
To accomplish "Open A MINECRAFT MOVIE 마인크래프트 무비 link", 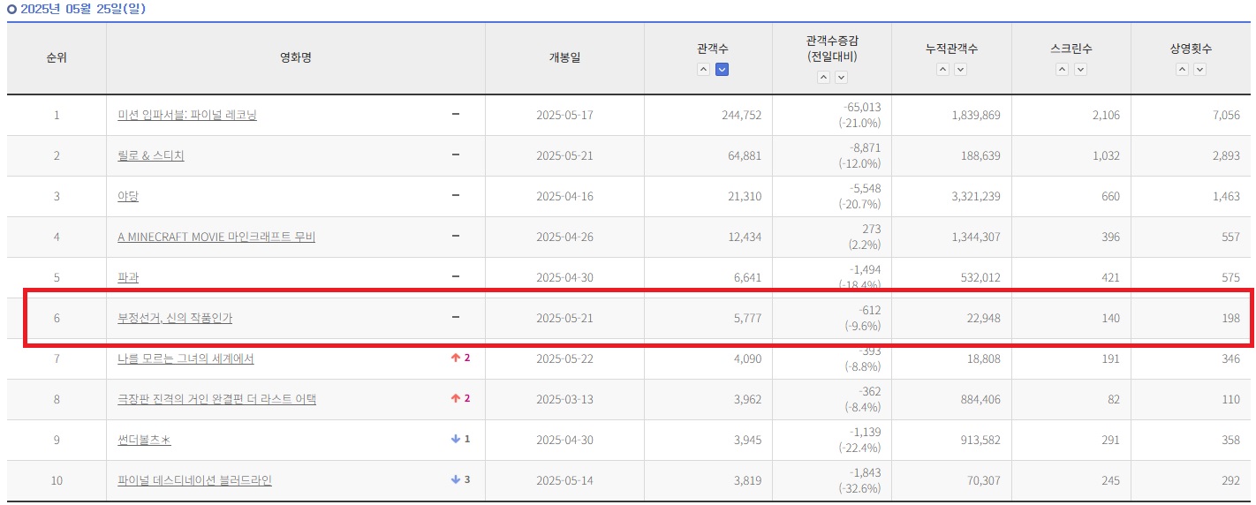I will pos(216,237).
